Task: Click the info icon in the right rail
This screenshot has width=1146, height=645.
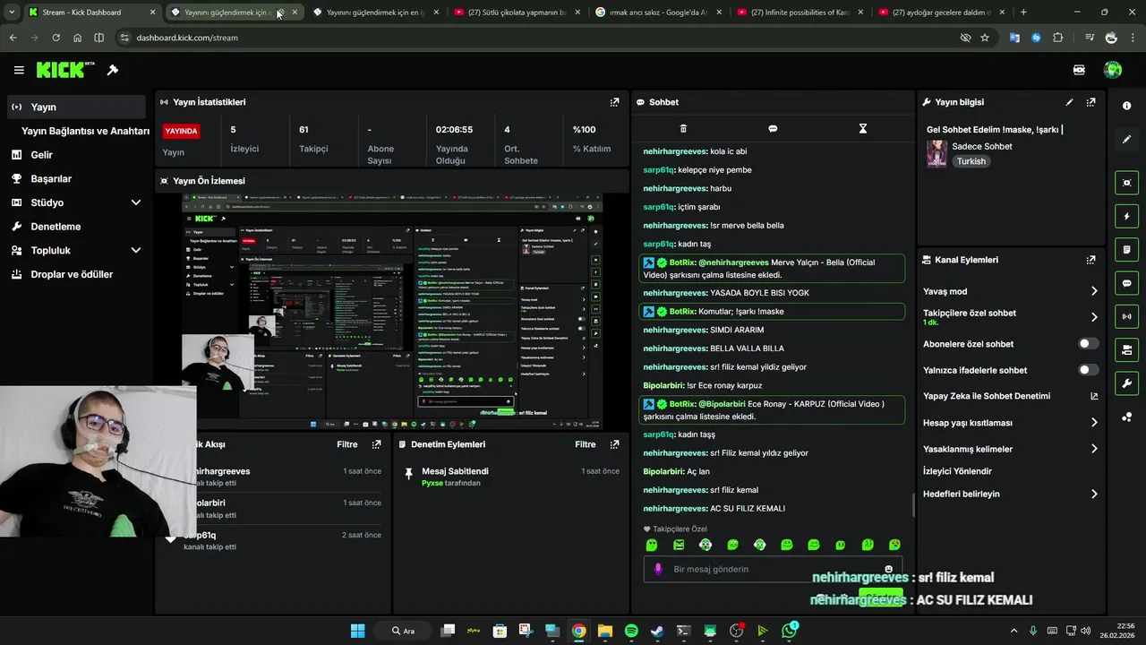Action: tap(1126, 106)
